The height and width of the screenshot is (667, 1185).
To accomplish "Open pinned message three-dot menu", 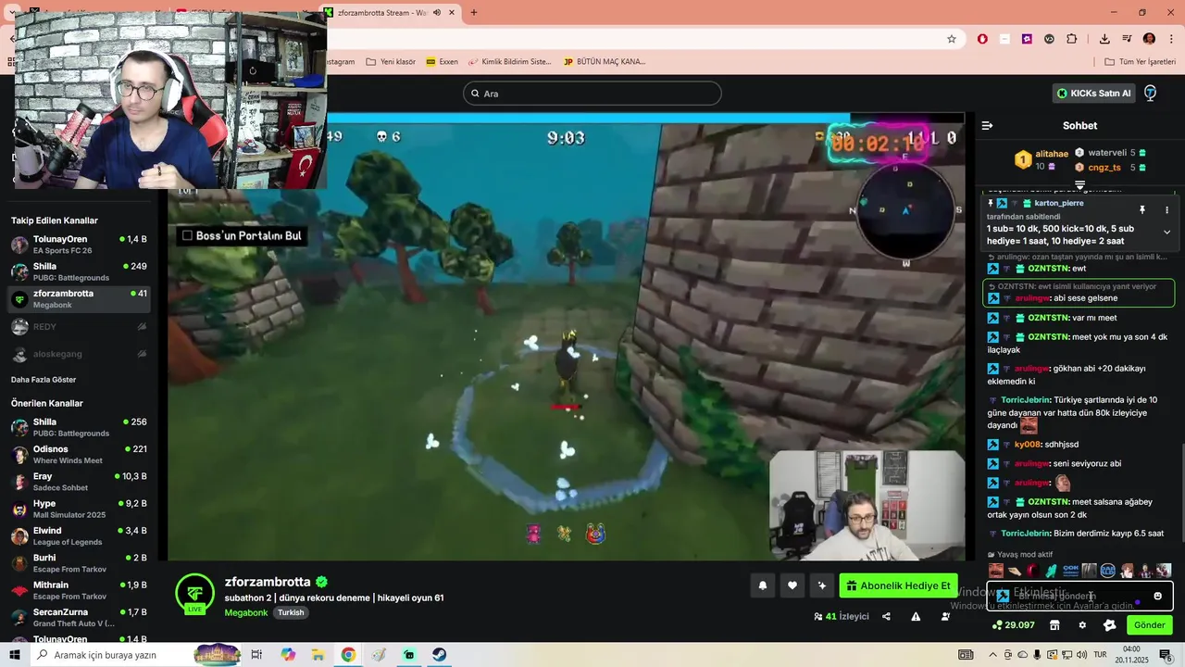I will click(x=1166, y=210).
